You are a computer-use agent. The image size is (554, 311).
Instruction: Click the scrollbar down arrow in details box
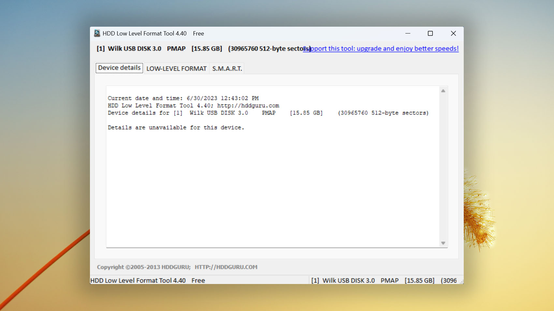[x=443, y=243]
